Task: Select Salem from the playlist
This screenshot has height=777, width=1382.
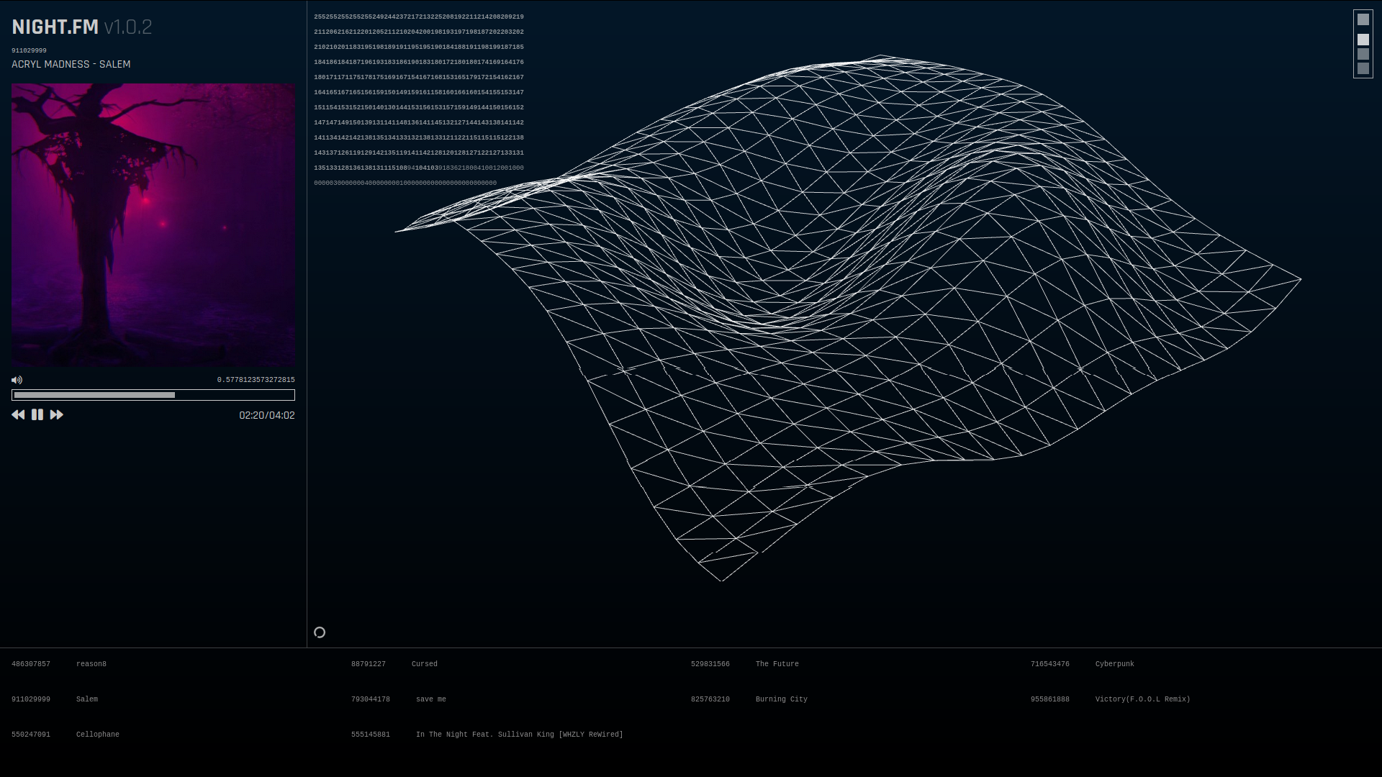Action: tap(87, 699)
